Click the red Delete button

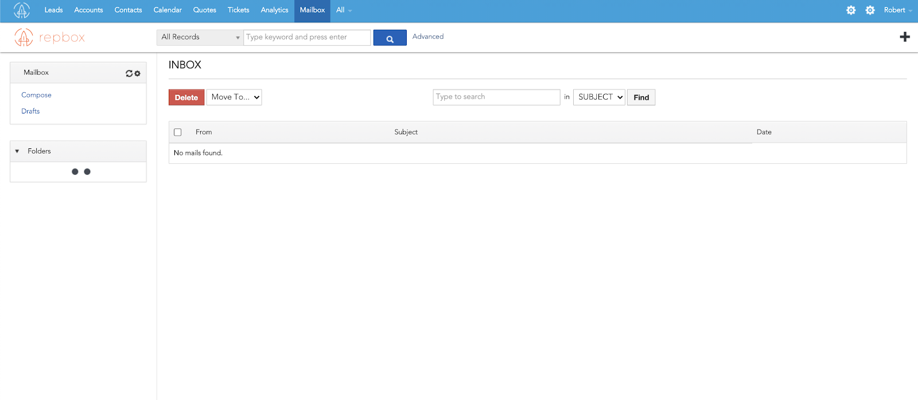click(186, 97)
